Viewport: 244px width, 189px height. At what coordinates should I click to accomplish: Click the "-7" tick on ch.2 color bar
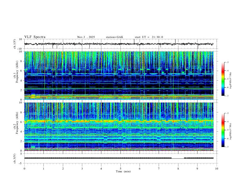(x=227, y=147)
